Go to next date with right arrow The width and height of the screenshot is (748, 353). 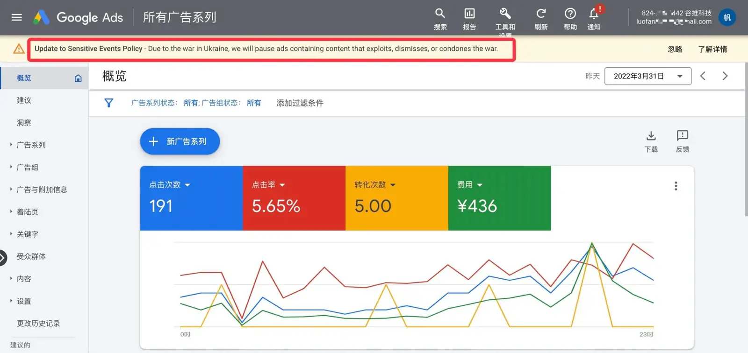(725, 76)
